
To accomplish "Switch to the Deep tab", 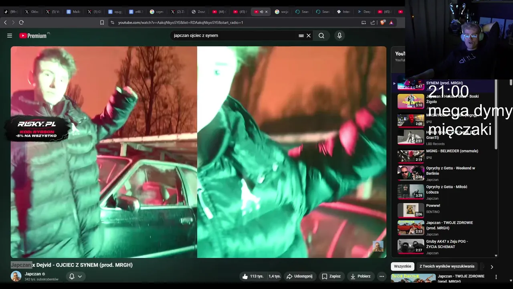I will point(364,12).
